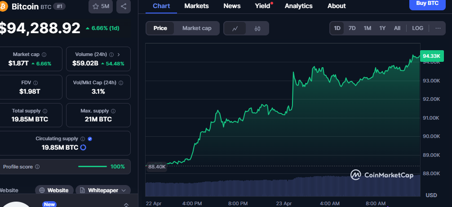The height and width of the screenshot is (207, 452).
Task: Show the Price chart
Action: coord(160,28)
